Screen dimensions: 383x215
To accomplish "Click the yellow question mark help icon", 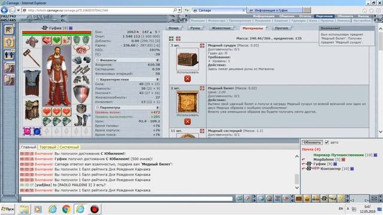I will [341, 199].
